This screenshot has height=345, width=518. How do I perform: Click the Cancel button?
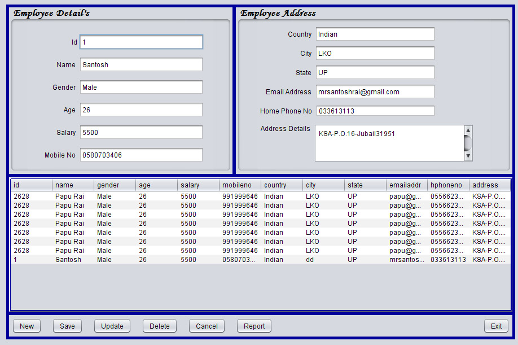207,326
